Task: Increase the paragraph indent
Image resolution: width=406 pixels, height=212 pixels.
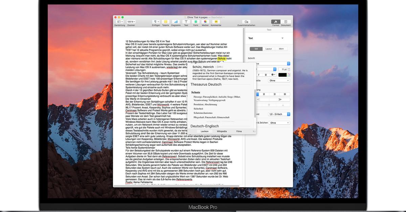Action: point(279,100)
